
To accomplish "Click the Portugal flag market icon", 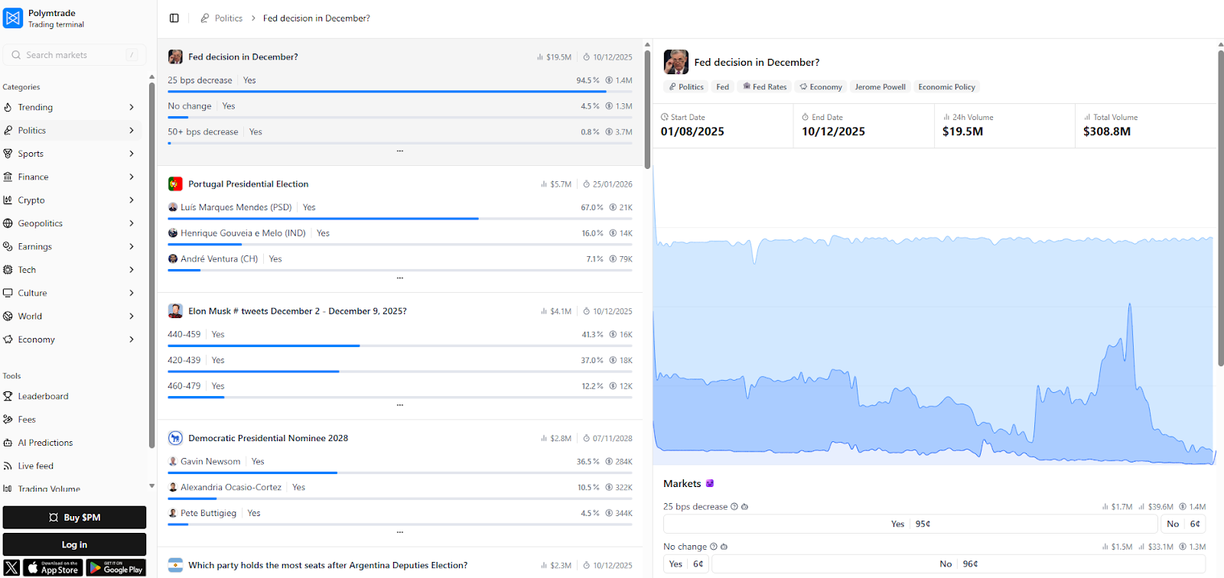I will (175, 184).
